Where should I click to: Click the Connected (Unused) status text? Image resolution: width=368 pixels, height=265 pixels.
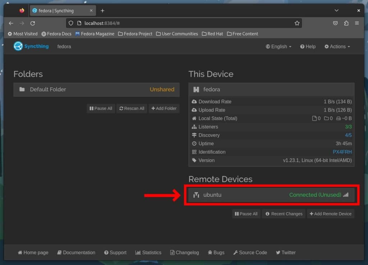click(315, 195)
